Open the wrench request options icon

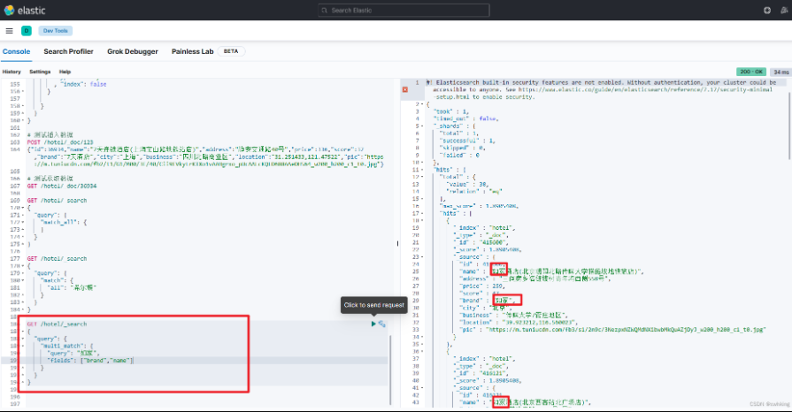tap(382, 324)
